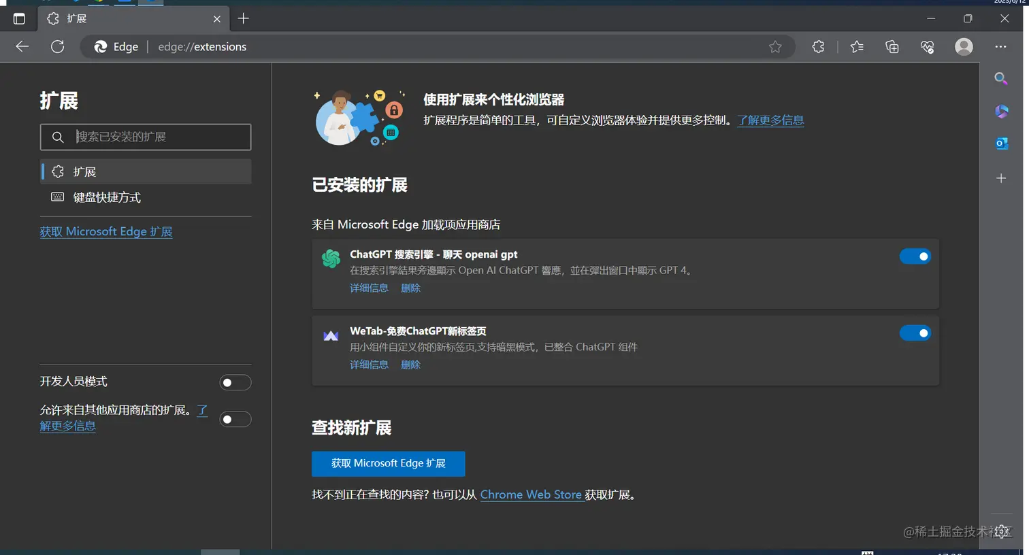Open sidebar settings gear icon
1029x555 pixels.
pos(1001,532)
